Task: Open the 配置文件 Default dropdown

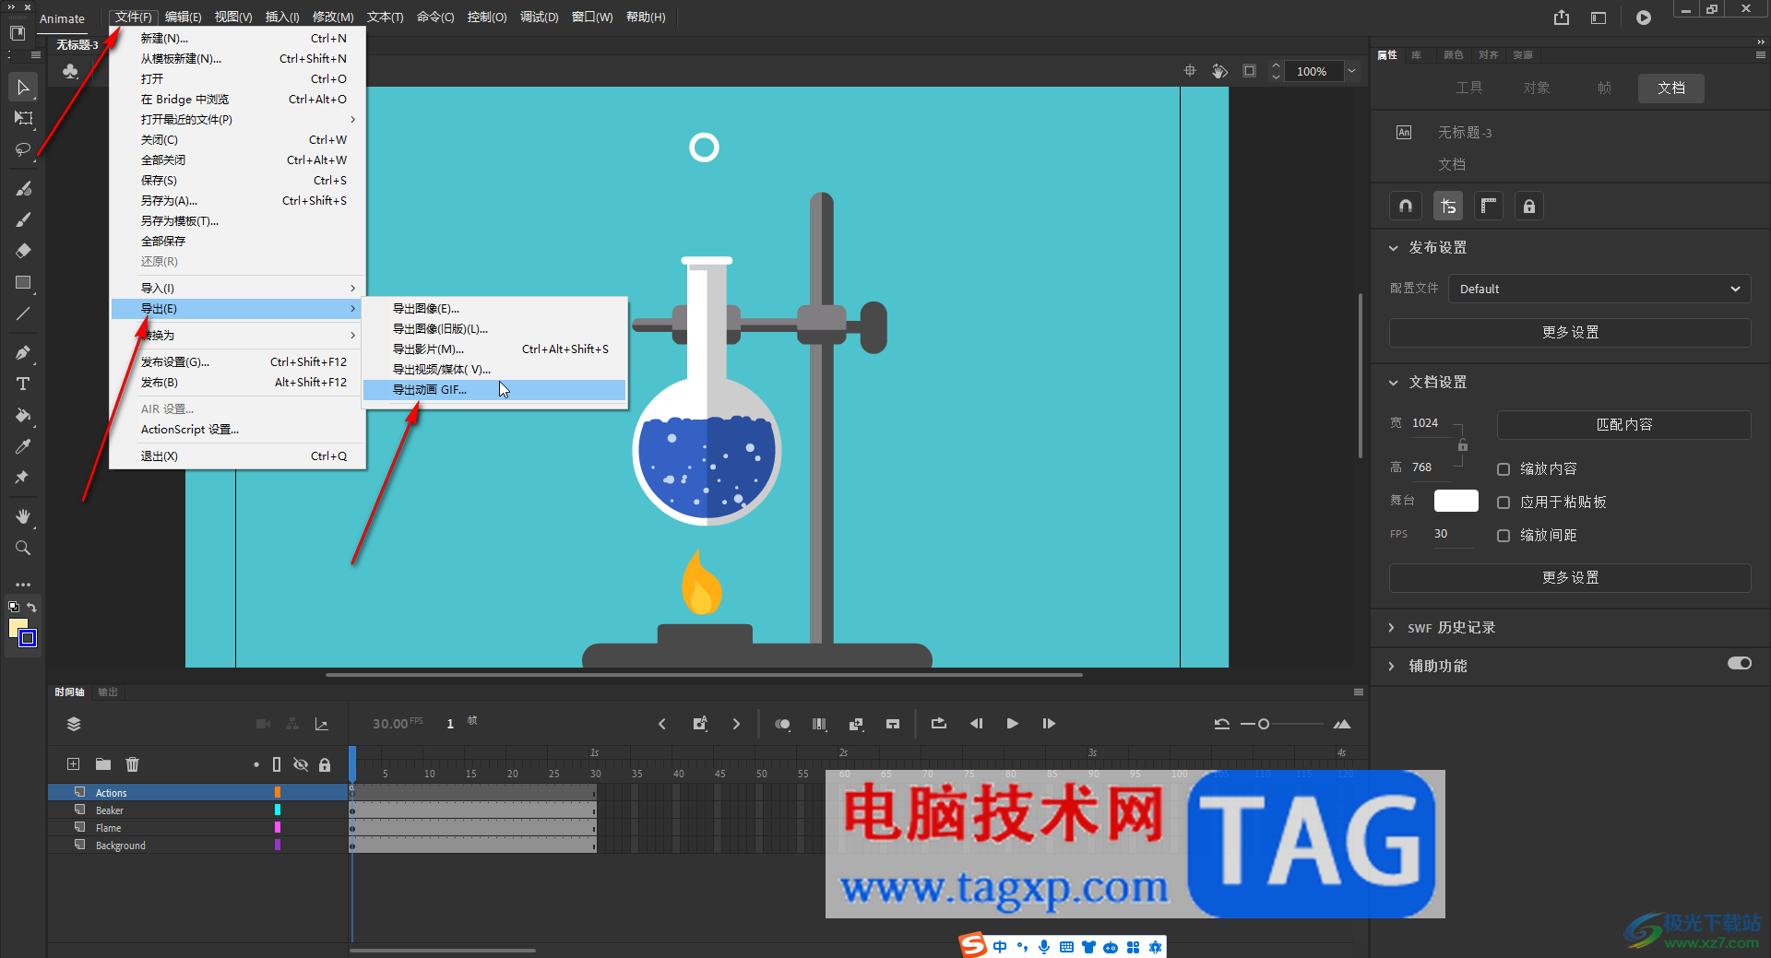Action: click(x=1599, y=289)
